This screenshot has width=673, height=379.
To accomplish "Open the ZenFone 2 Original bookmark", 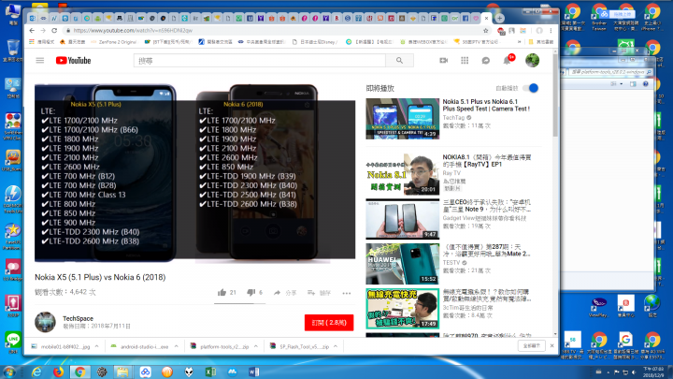I will pyautogui.click(x=113, y=42).
